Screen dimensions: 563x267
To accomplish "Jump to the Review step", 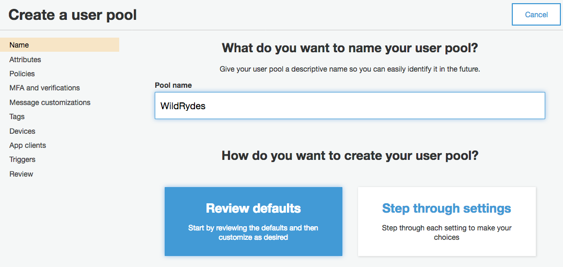I will tap(21, 174).
